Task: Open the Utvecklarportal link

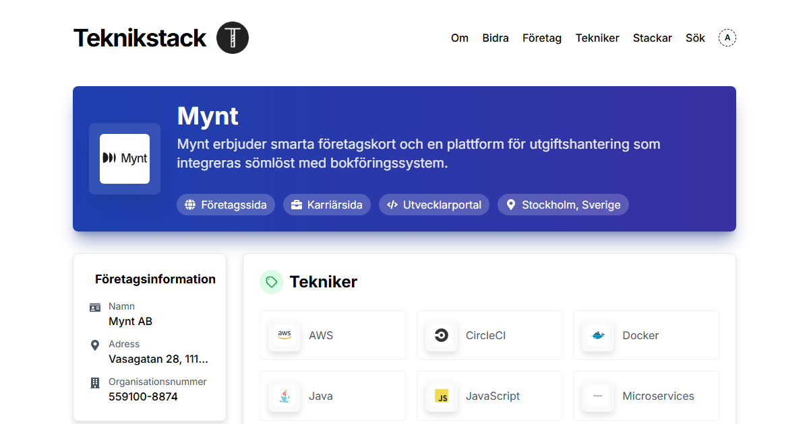Action: pyautogui.click(x=434, y=205)
